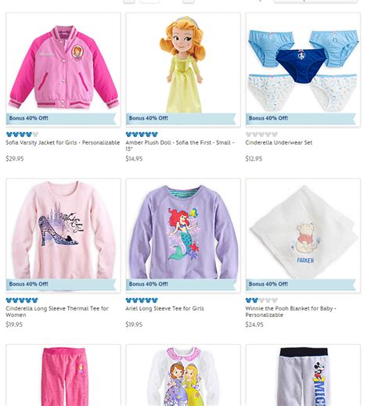The image size is (371, 406).
Task: Click Ariel Long Sleeve Tee for Girls link
Action: coord(164,308)
